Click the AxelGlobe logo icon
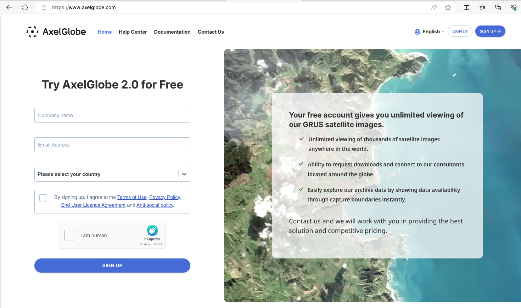The image size is (521, 308). pyautogui.click(x=32, y=32)
